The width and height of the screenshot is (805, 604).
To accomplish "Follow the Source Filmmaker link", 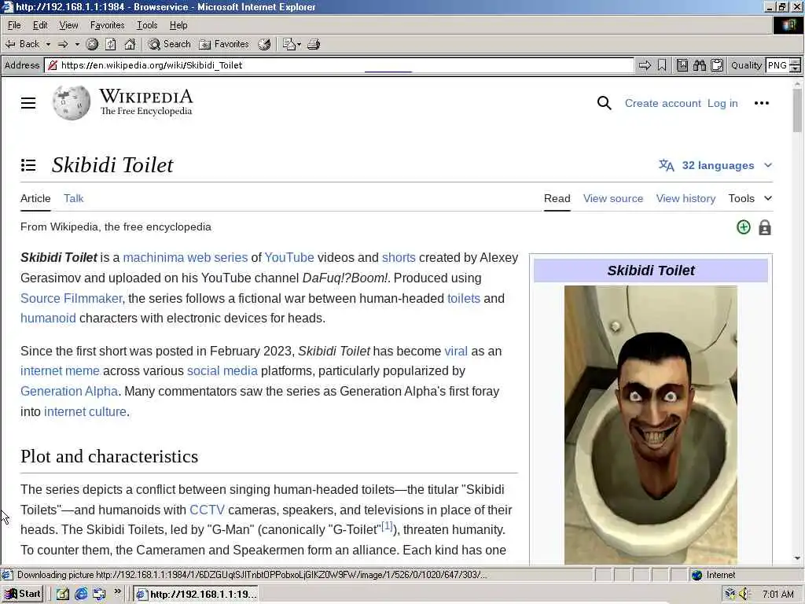I will tap(71, 298).
